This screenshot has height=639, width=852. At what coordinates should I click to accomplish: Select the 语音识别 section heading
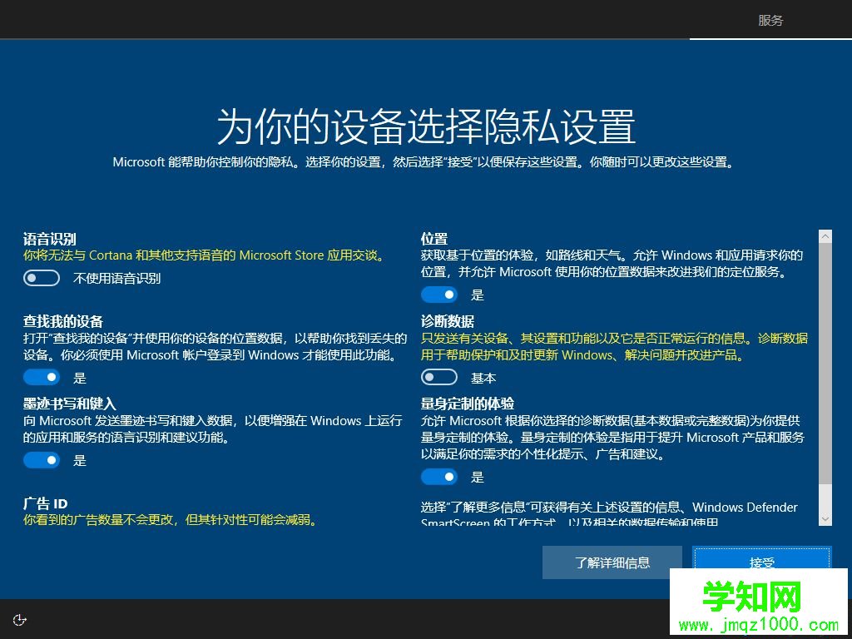tap(49, 240)
